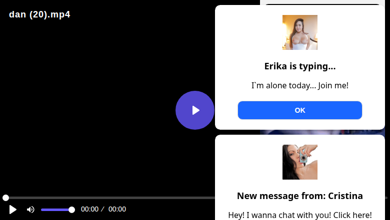Click the 'New message from: Cristina' heading
This screenshot has width=390, height=220.
[299, 196]
